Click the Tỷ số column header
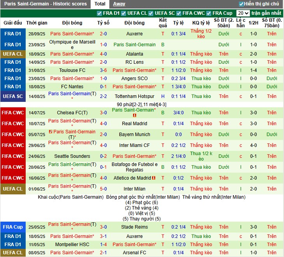The image size is (284, 257). 103,23
